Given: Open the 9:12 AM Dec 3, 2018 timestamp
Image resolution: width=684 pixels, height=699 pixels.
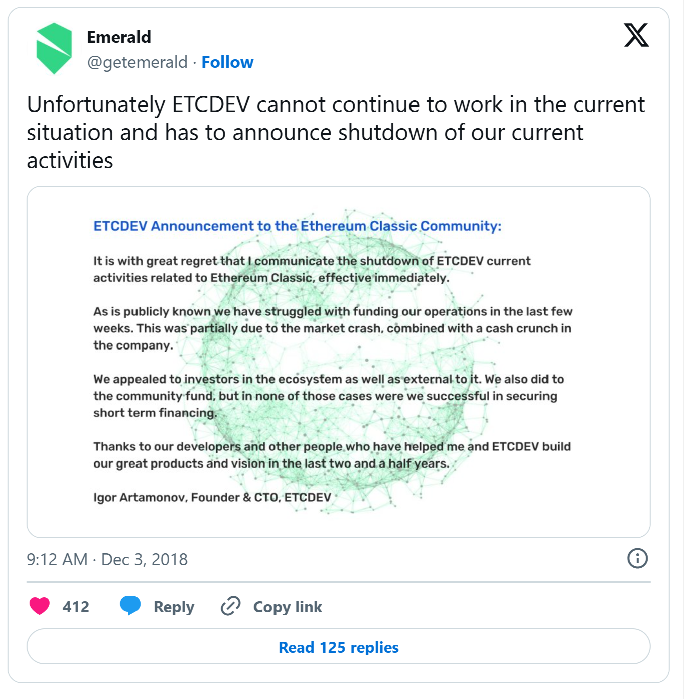Looking at the screenshot, I should tap(107, 559).
